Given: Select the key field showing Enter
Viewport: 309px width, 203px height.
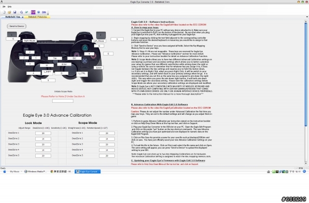Looking at the screenshot, I should coord(64,64).
